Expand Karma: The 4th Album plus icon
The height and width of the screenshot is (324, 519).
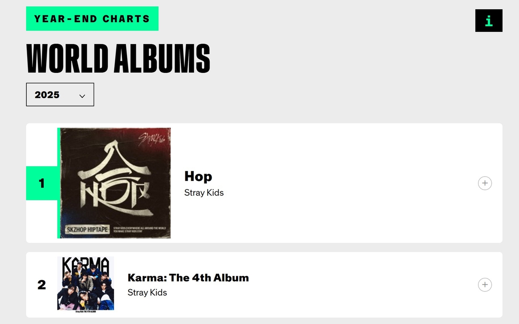[485, 285]
